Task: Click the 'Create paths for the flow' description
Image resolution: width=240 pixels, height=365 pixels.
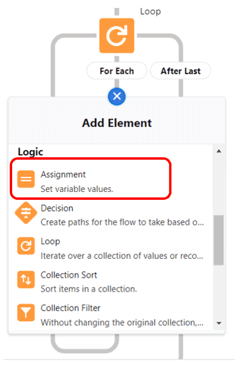Action: point(122,222)
